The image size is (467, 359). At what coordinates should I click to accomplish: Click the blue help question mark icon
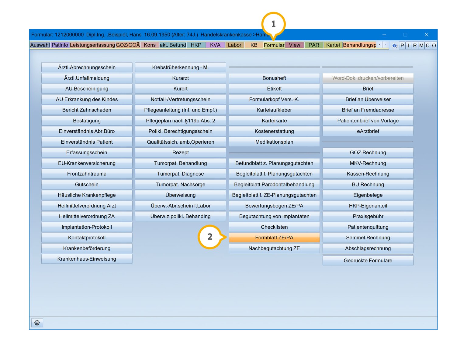(395, 46)
